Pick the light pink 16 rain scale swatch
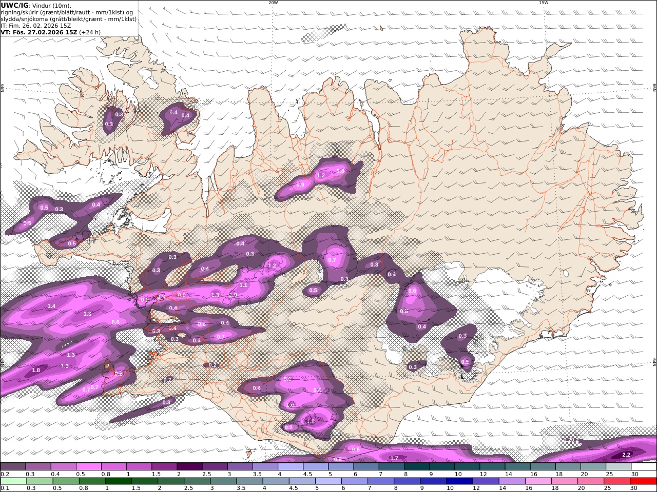The image size is (657, 492). point(538,481)
